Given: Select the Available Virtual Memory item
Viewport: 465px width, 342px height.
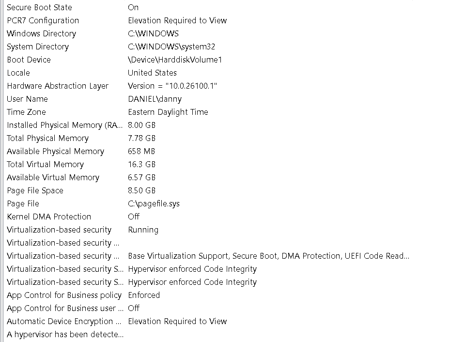Looking at the screenshot, I should (53, 177).
